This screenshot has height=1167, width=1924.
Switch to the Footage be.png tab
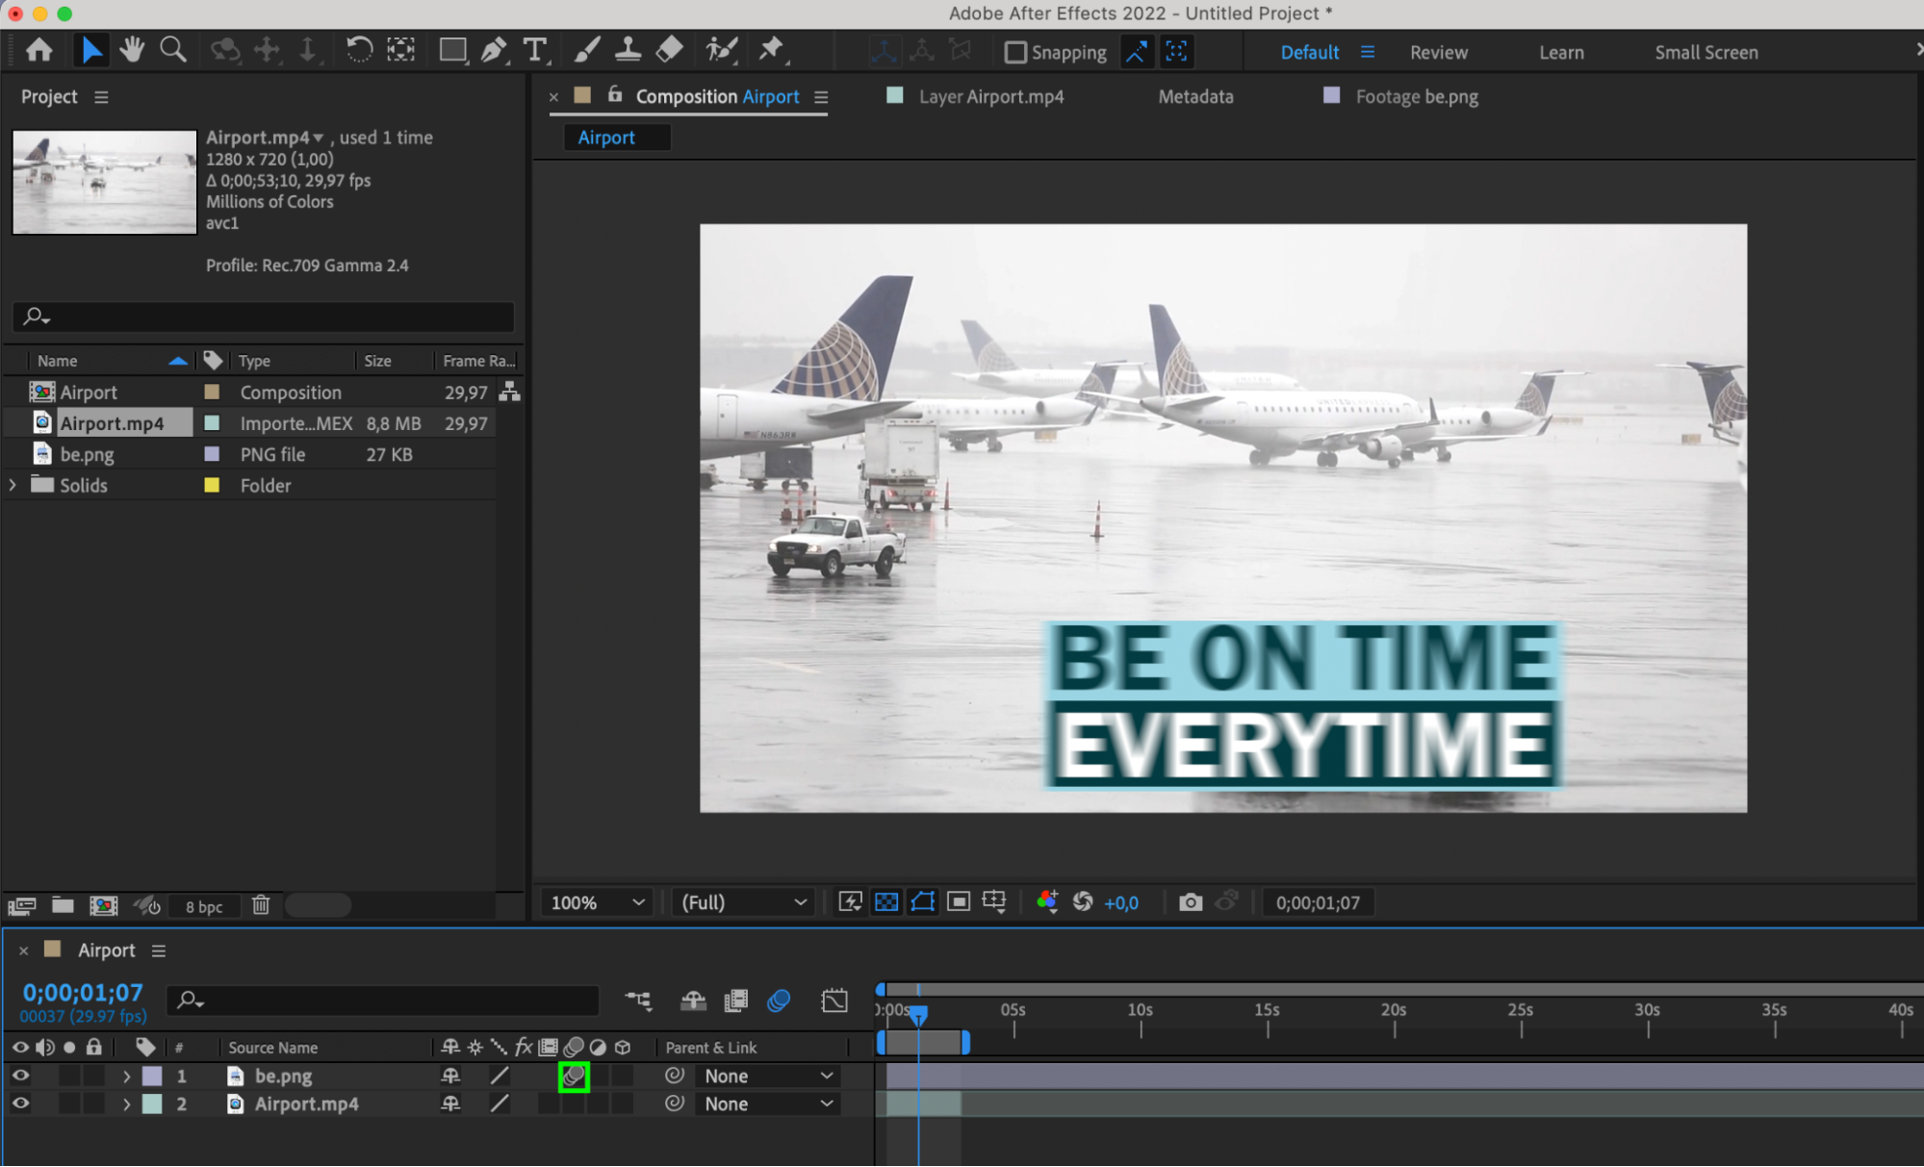tap(1416, 96)
